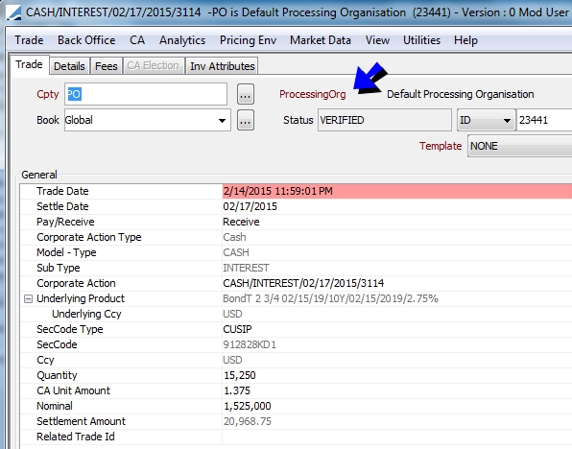572x449 pixels.
Task: Open the CA menu
Action: (137, 40)
